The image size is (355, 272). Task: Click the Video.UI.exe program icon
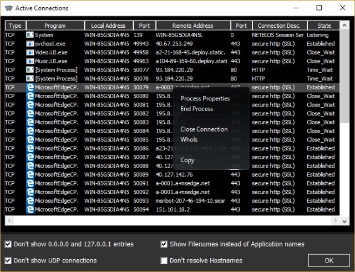(x=30, y=53)
